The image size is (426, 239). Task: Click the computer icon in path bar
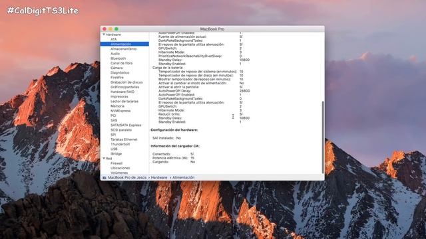(x=105, y=178)
